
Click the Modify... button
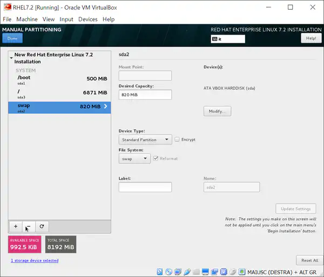click(217, 111)
